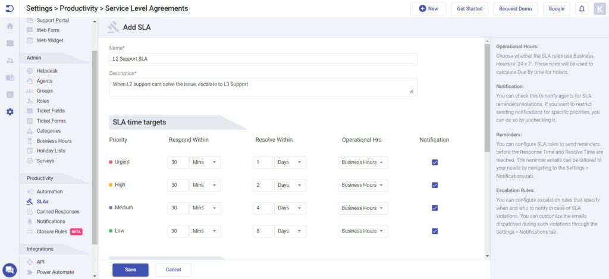Image resolution: width=609 pixels, height=279 pixels.
Task: Open the settings gear in left rail
Action: pyautogui.click(x=10, y=112)
